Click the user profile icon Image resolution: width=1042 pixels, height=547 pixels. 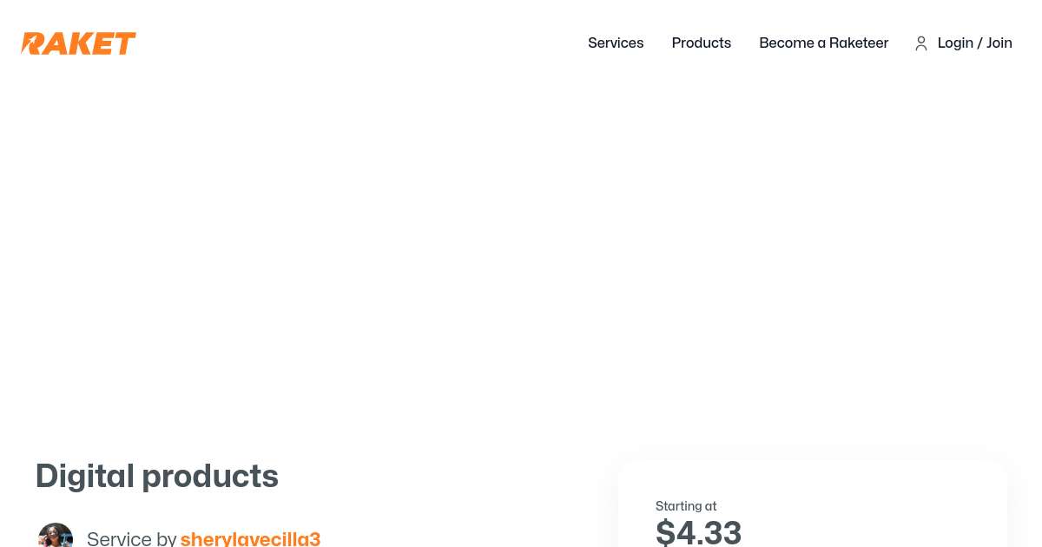(x=921, y=43)
